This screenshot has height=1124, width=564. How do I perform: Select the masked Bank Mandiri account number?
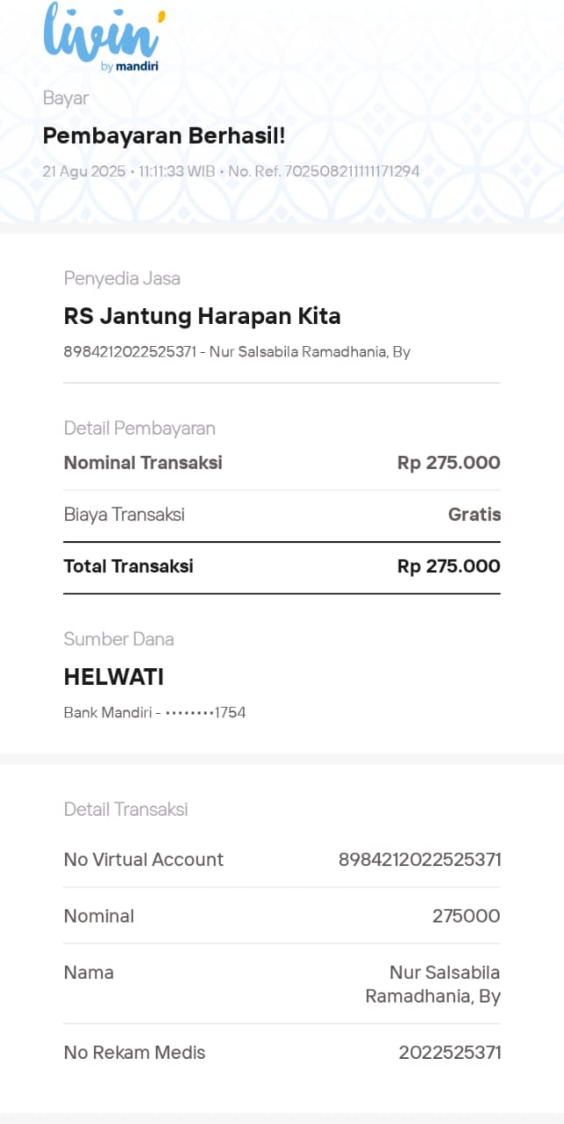pos(154,712)
